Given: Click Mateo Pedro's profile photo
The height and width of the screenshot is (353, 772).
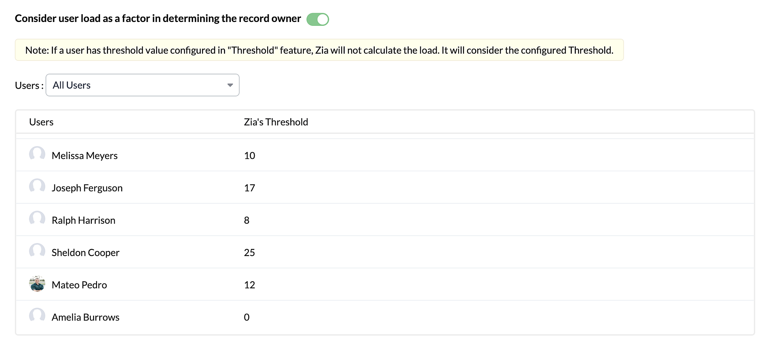Looking at the screenshot, I should [37, 284].
